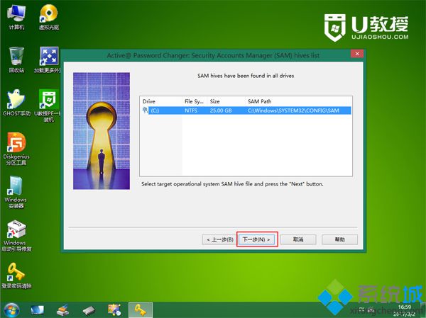Open the Windows 安装器 shortcut
426x318 pixels.
[x=16, y=192]
